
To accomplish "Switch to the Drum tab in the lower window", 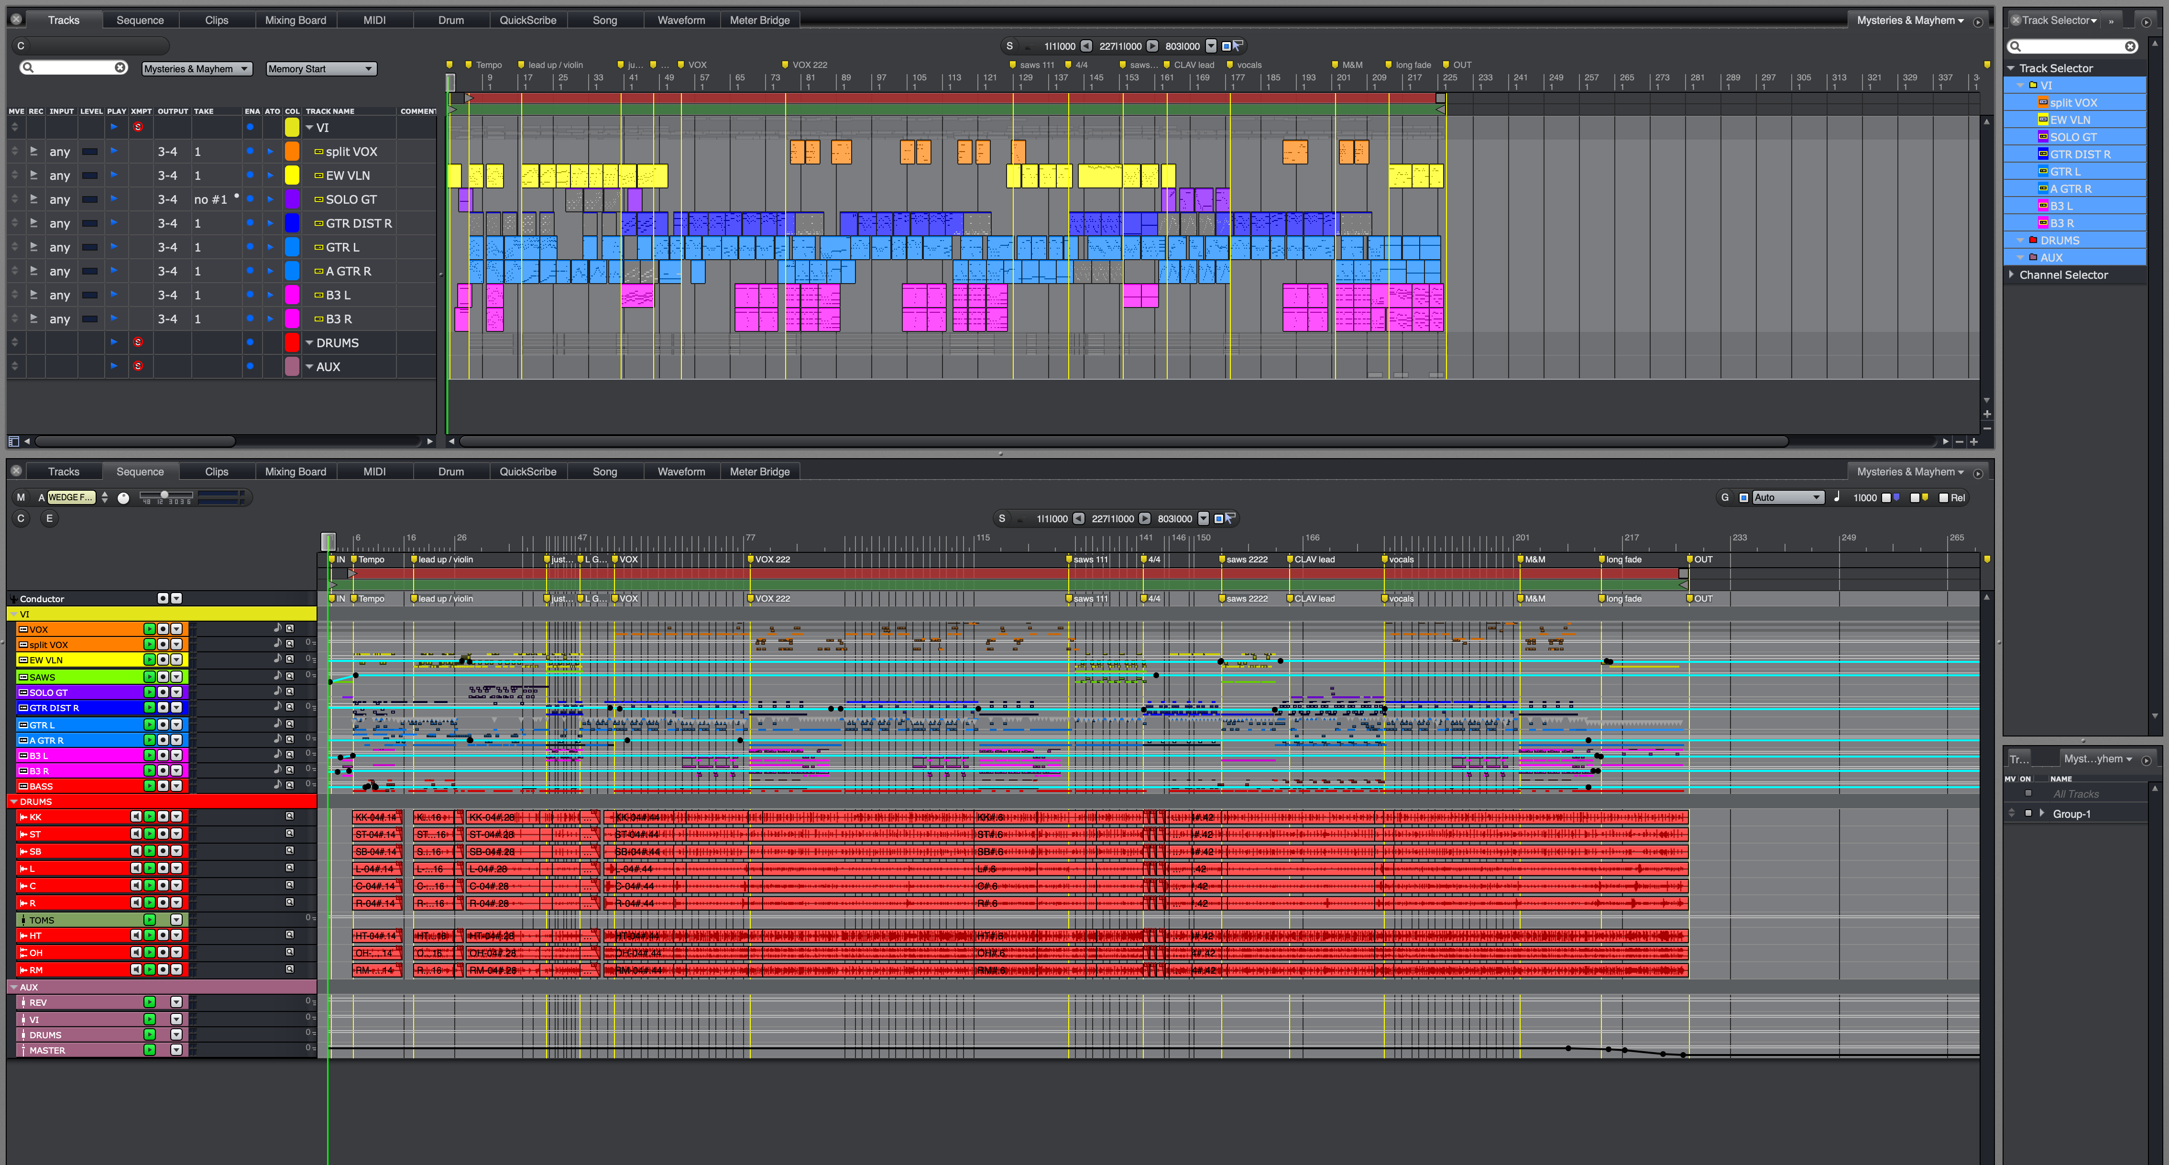I will [x=450, y=472].
